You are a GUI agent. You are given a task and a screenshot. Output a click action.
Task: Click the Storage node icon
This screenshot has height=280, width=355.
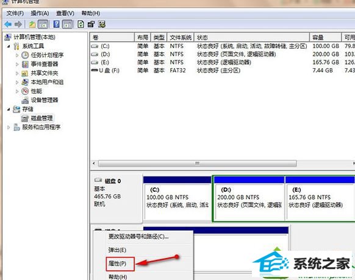16,109
